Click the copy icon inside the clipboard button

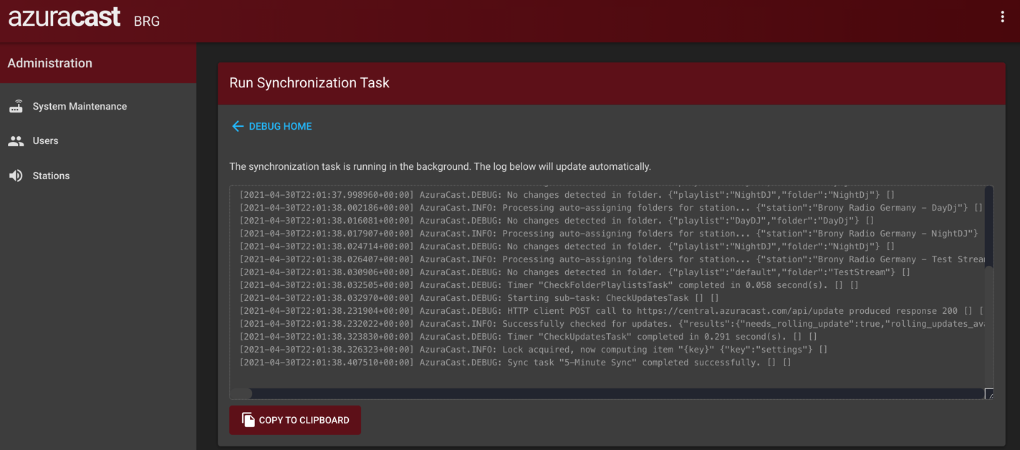247,420
